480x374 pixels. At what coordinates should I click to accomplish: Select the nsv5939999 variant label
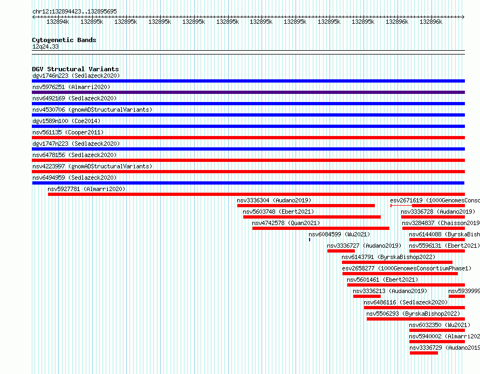[464, 291]
